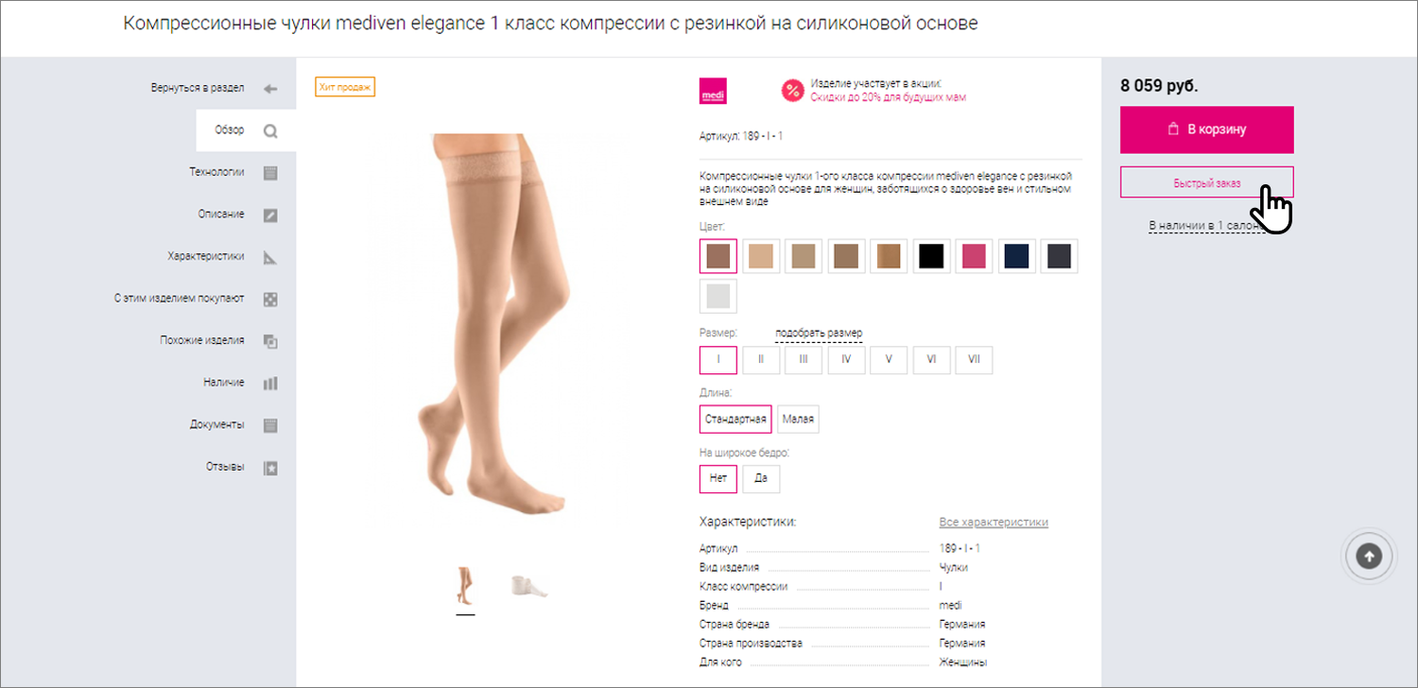Click the percent promo icon

click(792, 91)
